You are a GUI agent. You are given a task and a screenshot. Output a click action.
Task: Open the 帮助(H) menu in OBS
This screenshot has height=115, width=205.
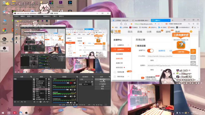point(61,16)
